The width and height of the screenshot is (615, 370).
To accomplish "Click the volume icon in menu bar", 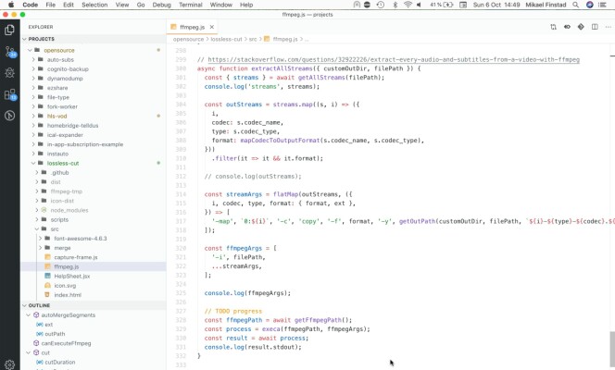I will pyautogui.click(x=420, y=5).
